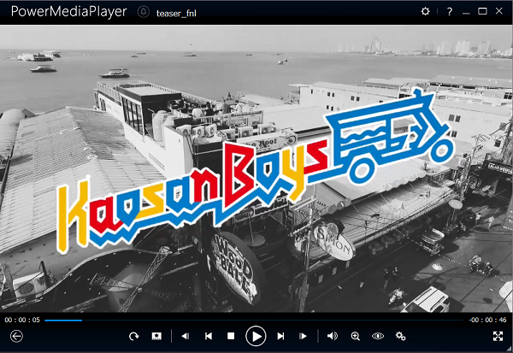Seek along the playback progress bar
Screen dimensions: 513x353
(254, 321)
